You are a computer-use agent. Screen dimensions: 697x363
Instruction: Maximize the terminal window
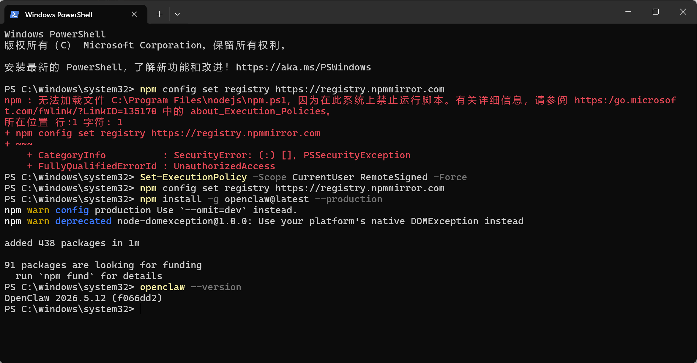pyautogui.click(x=656, y=12)
